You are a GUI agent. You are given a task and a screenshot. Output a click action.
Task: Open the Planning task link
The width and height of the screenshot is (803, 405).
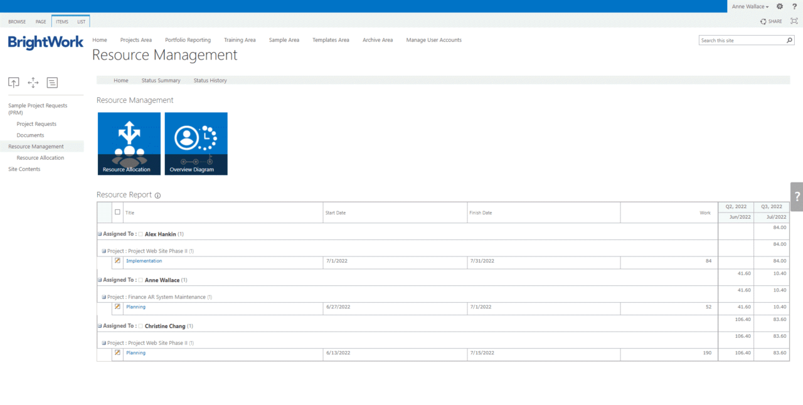136,307
